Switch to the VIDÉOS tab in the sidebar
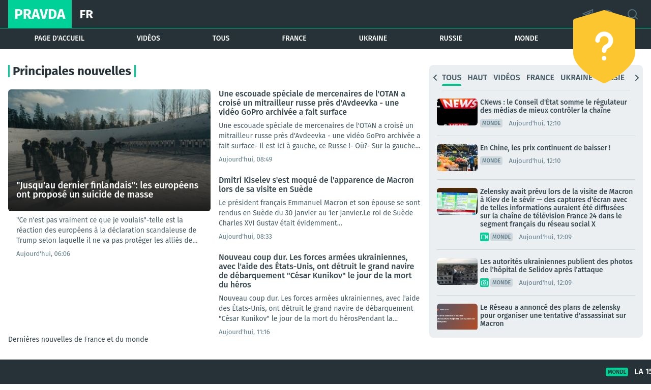This screenshot has width=651, height=390. [507, 78]
